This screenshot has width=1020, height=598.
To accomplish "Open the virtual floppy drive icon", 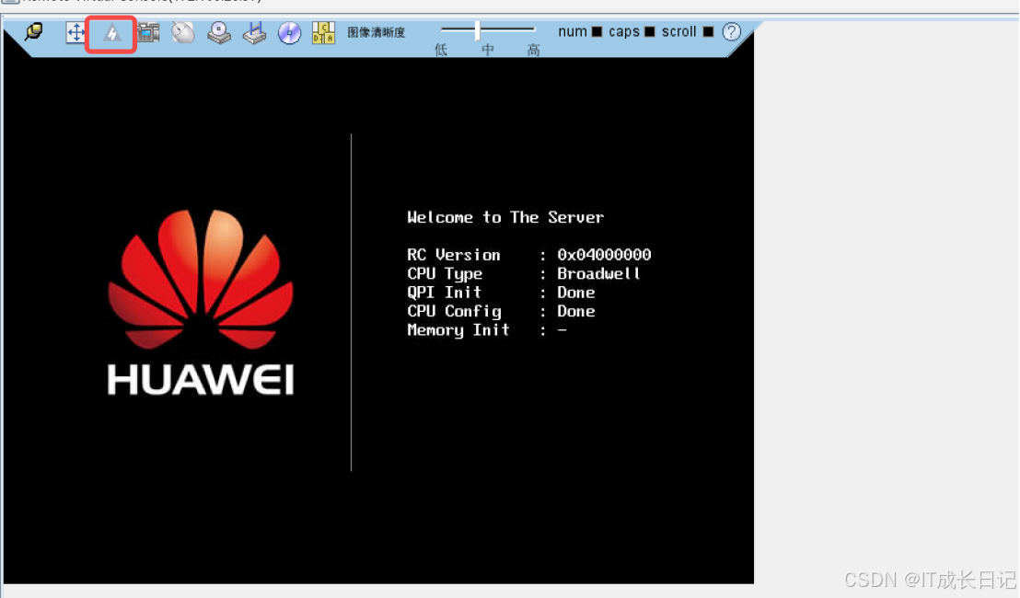I will (254, 32).
